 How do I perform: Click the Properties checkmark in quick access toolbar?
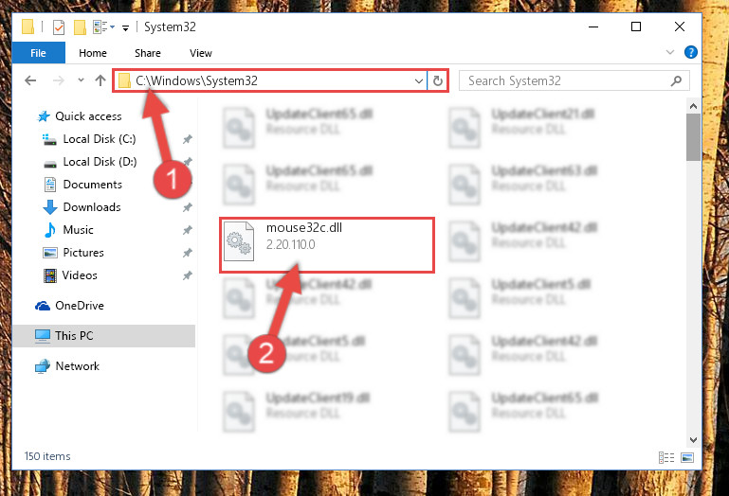(x=59, y=27)
